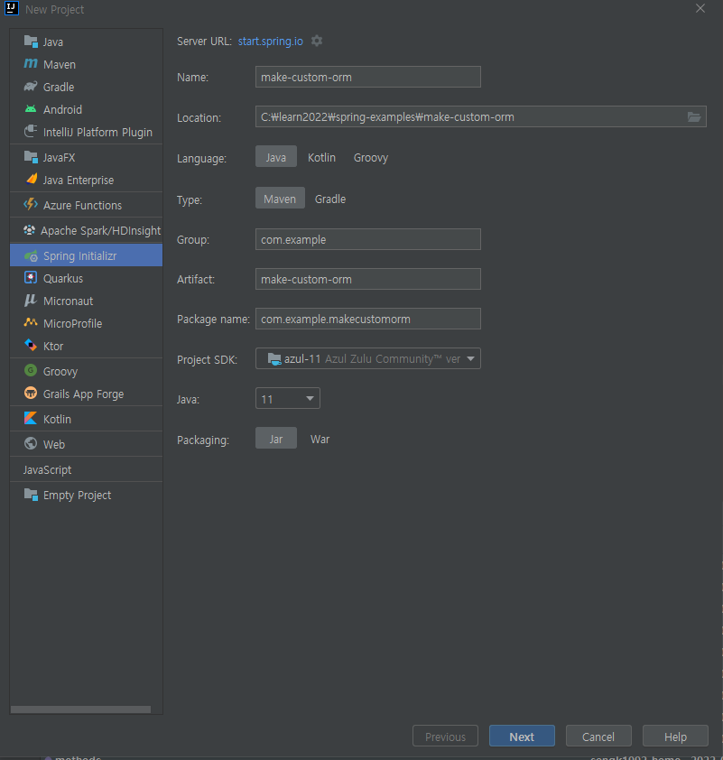
Task: Click the Apache Spark/HDInsight icon
Action: pyautogui.click(x=29, y=230)
